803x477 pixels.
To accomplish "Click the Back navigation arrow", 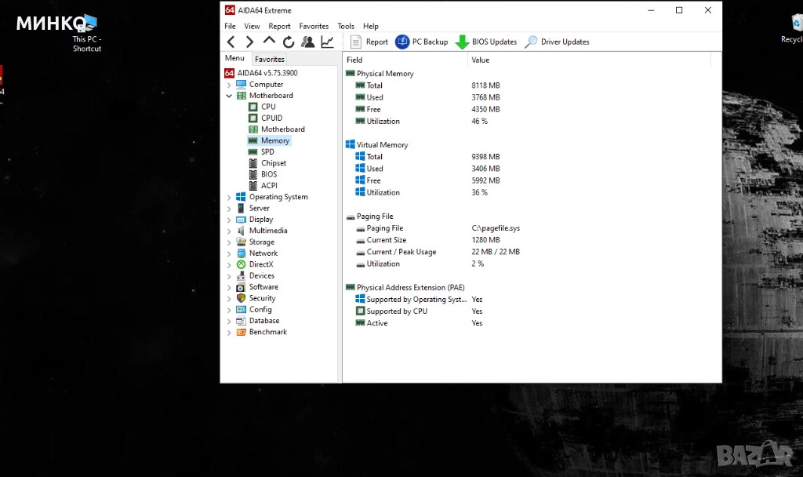I will coord(231,42).
